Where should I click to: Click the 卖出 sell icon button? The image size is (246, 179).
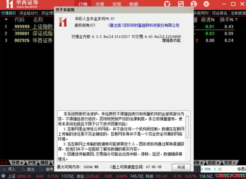coord(28,169)
